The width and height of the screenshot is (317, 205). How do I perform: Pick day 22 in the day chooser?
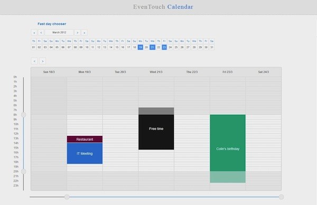coord(158,47)
